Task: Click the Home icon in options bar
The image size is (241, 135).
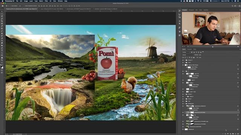Action: 3,6
